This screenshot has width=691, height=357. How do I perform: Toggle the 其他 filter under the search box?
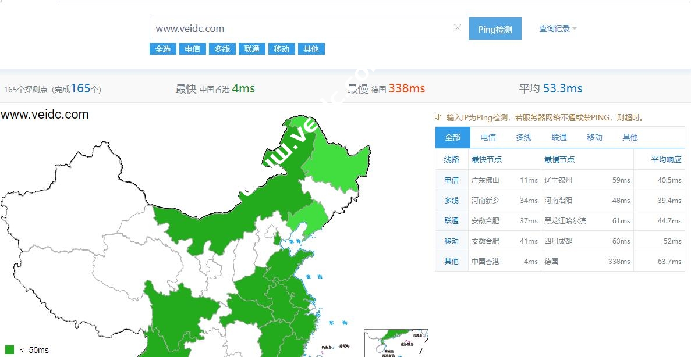point(311,49)
